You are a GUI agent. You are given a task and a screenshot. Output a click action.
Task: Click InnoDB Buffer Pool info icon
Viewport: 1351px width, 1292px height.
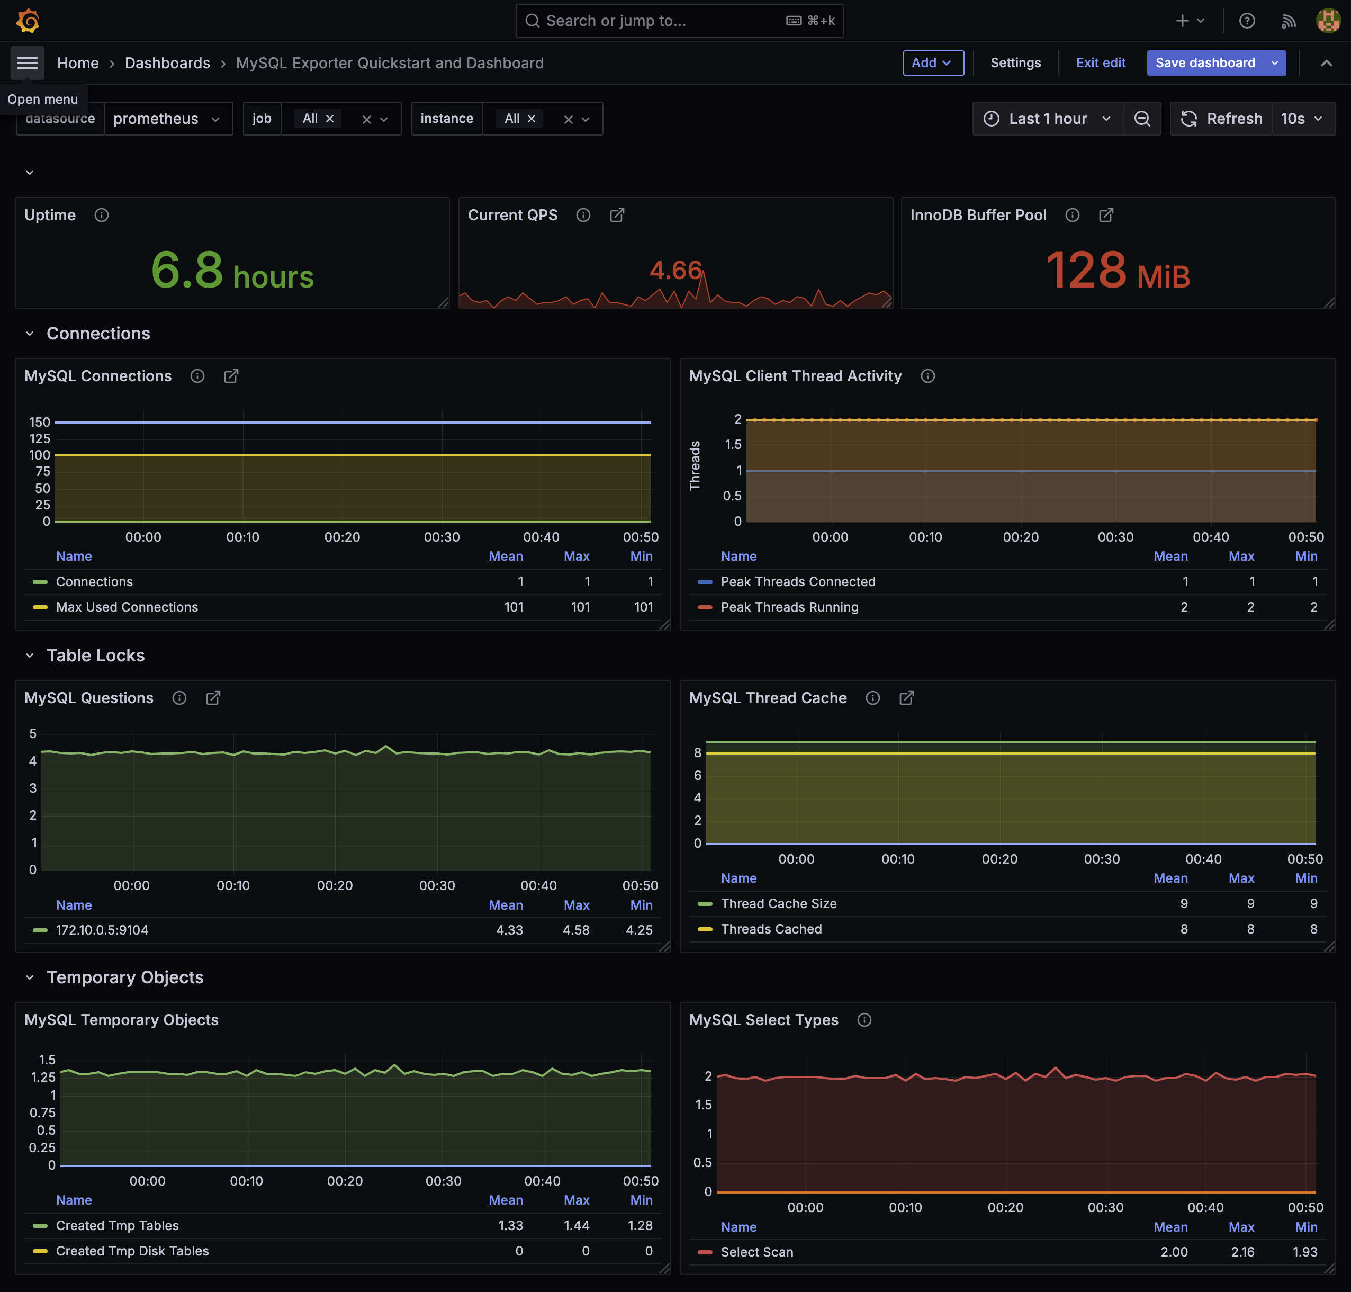click(x=1072, y=215)
